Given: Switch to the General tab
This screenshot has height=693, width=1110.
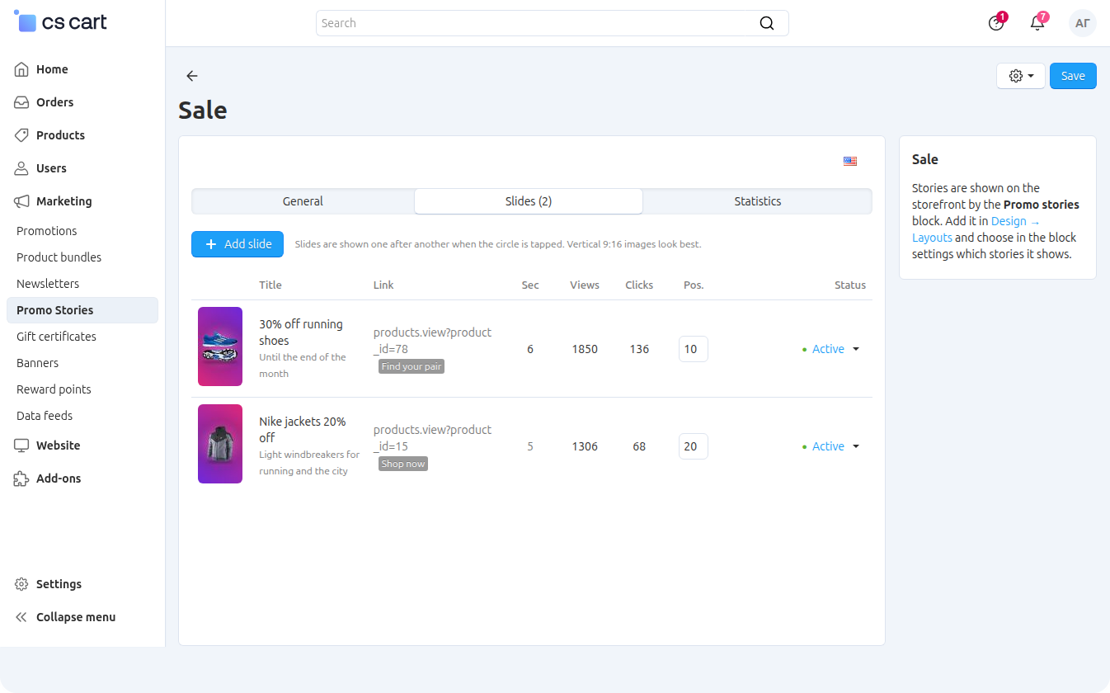Looking at the screenshot, I should 303,201.
